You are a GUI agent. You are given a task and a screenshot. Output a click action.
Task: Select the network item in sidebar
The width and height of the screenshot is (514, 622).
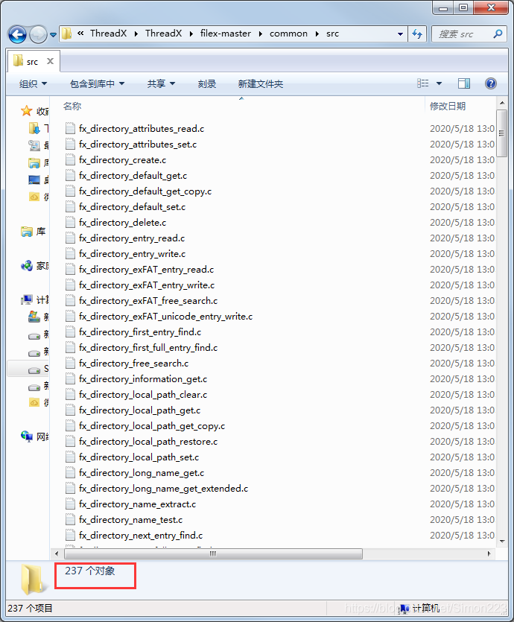coord(35,437)
